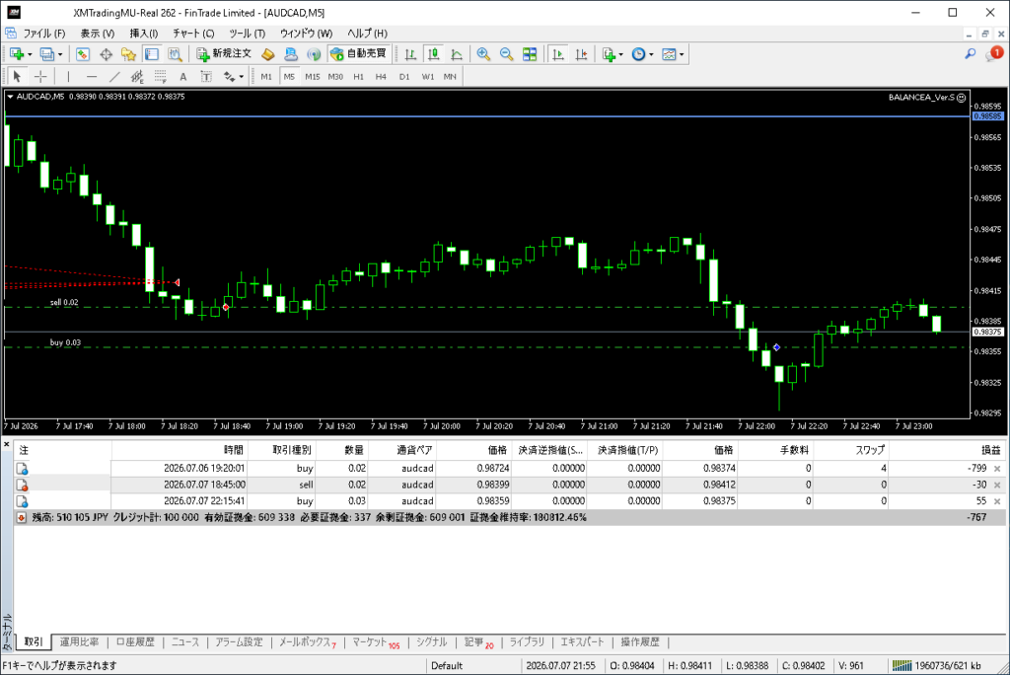
Task: Close the sell 0.02 audcad position
Action: [x=997, y=485]
